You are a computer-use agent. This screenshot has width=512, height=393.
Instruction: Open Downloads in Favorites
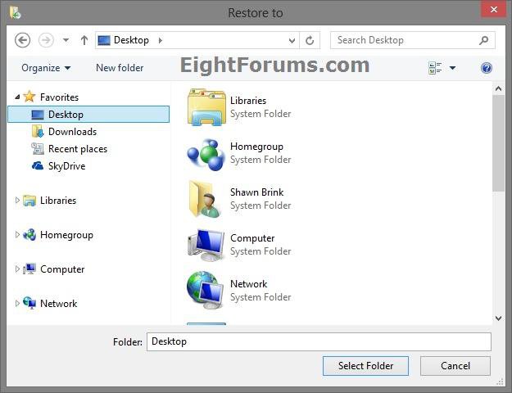point(72,132)
